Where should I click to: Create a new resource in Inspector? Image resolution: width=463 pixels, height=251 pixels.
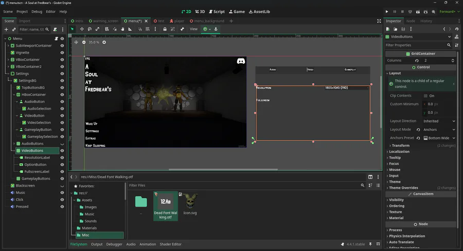(x=388, y=29)
